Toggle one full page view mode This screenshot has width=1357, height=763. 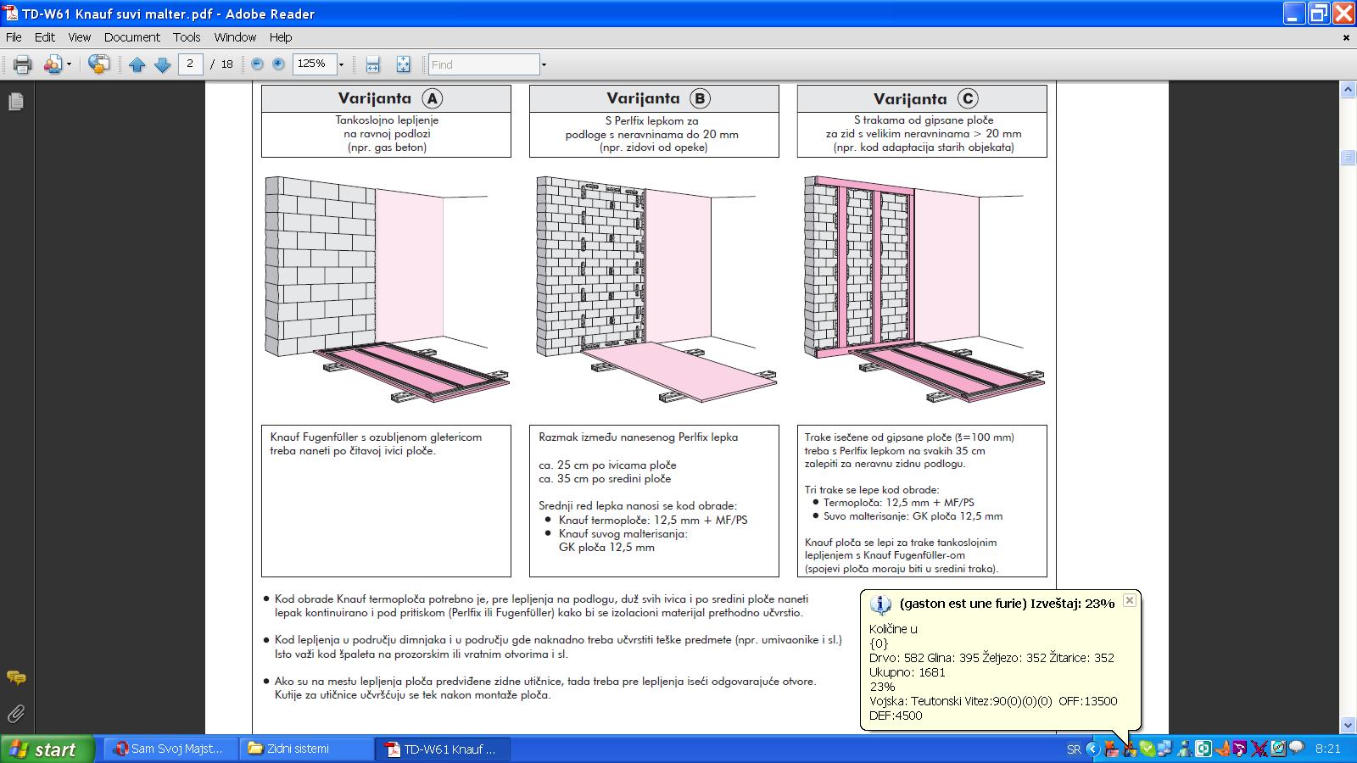point(403,64)
